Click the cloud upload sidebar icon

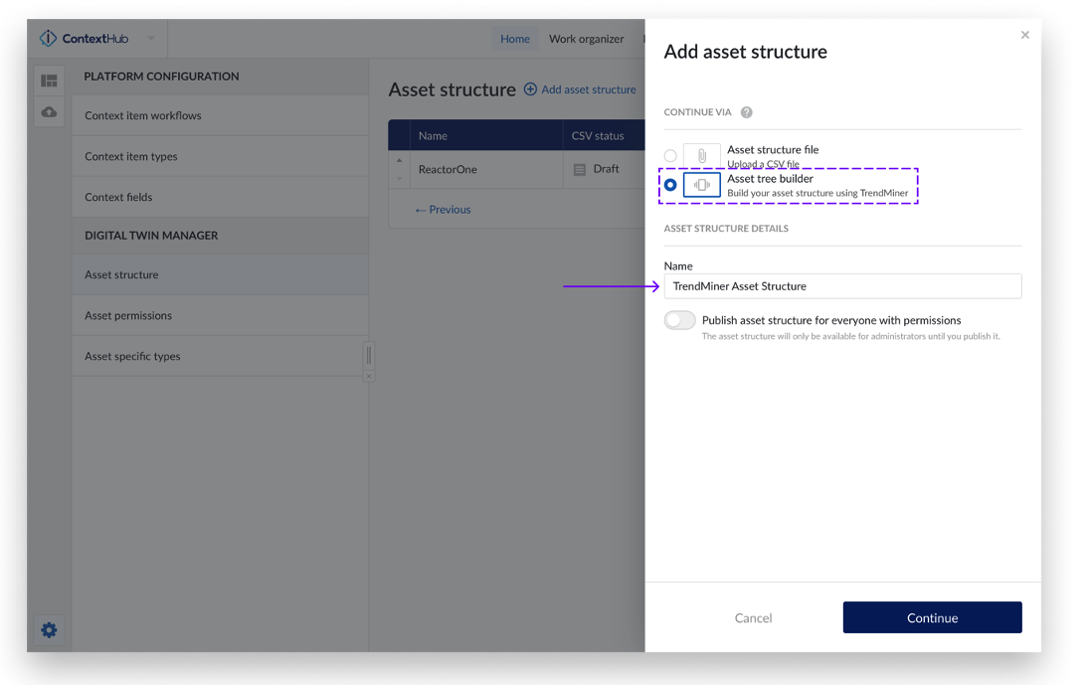(x=49, y=112)
